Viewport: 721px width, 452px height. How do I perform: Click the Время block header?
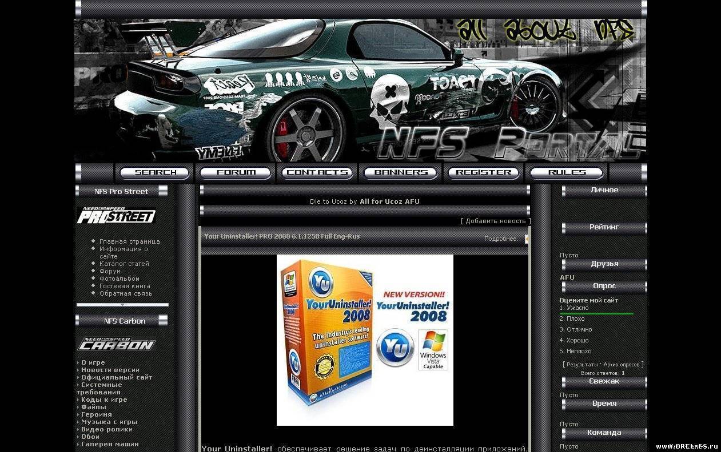click(604, 403)
